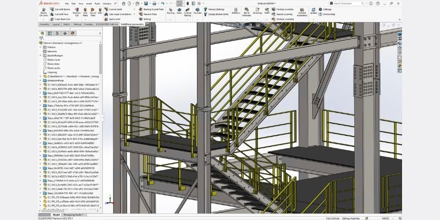440x220 pixels.
Task: Open the Insert menu
Action: pos(89,4)
